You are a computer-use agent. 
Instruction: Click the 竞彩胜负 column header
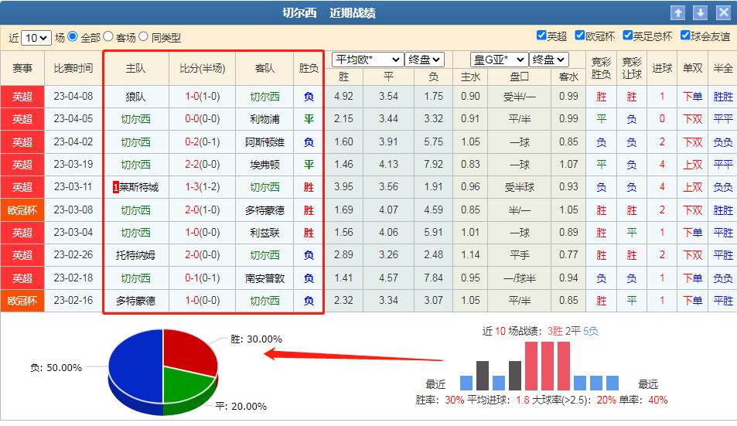point(601,68)
